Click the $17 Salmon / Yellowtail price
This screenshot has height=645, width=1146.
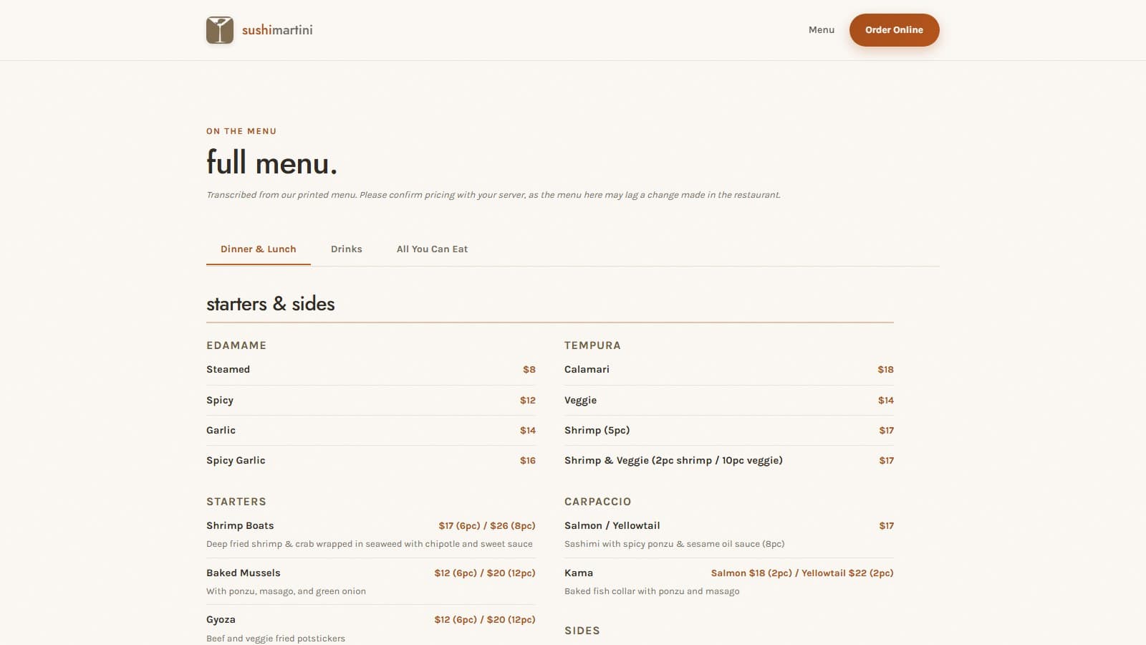coord(887,526)
